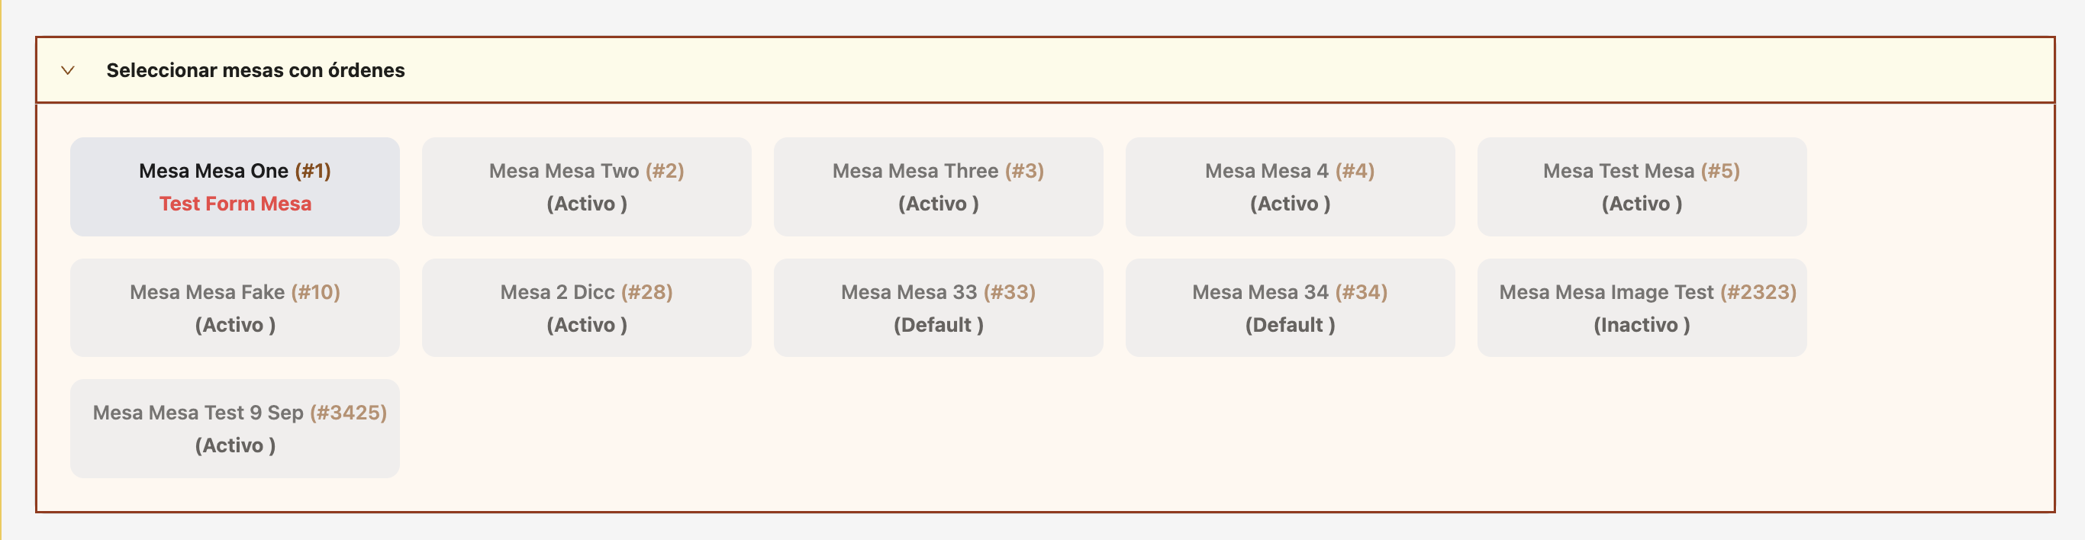2085x540 pixels.
Task: Choose the Mesa Mesa Fake table
Action: click(x=235, y=308)
